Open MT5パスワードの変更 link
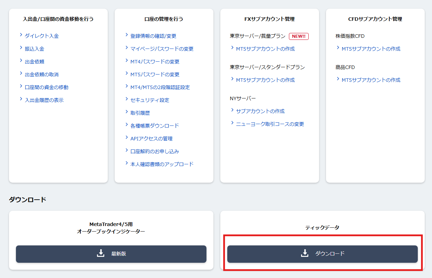The image size is (432, 278). click(x=155, y=74)
